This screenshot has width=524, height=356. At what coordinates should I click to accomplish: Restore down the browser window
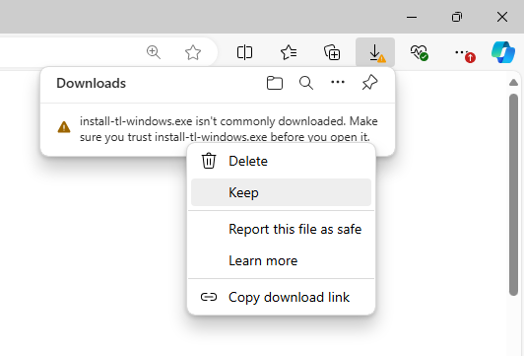pos(457,17)
